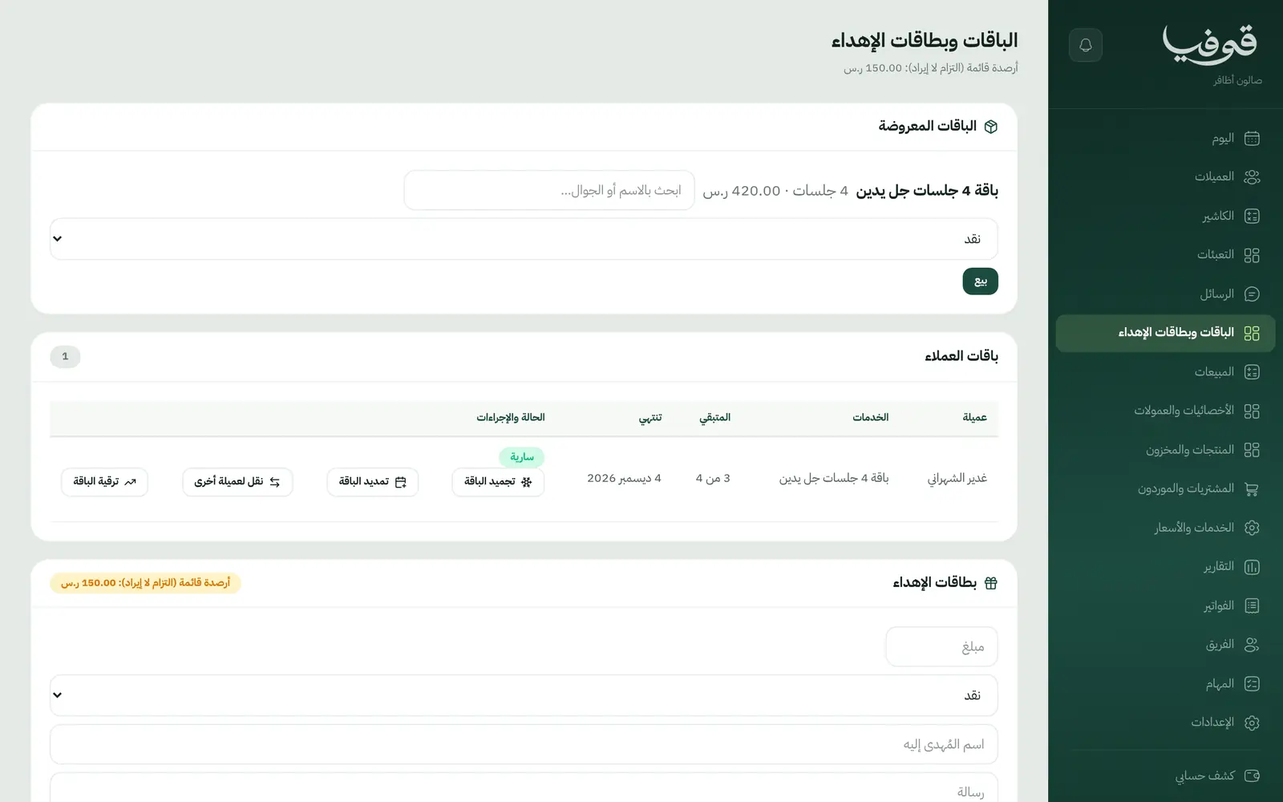Image resolution: width=1283 pixels, height=802 pixels.
Task: Click the remaining sessions 3 من 4
Action: (713, 478)
